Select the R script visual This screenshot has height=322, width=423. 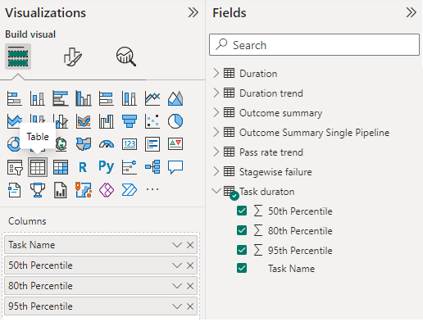[84, 167]
